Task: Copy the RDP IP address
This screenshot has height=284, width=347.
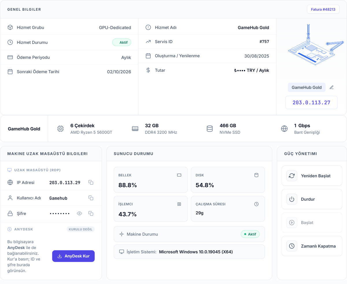Action: 91,182
